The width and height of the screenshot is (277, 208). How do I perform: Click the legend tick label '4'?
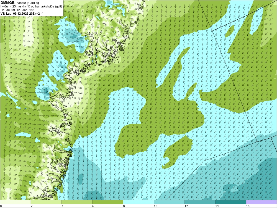coord(62,206)
